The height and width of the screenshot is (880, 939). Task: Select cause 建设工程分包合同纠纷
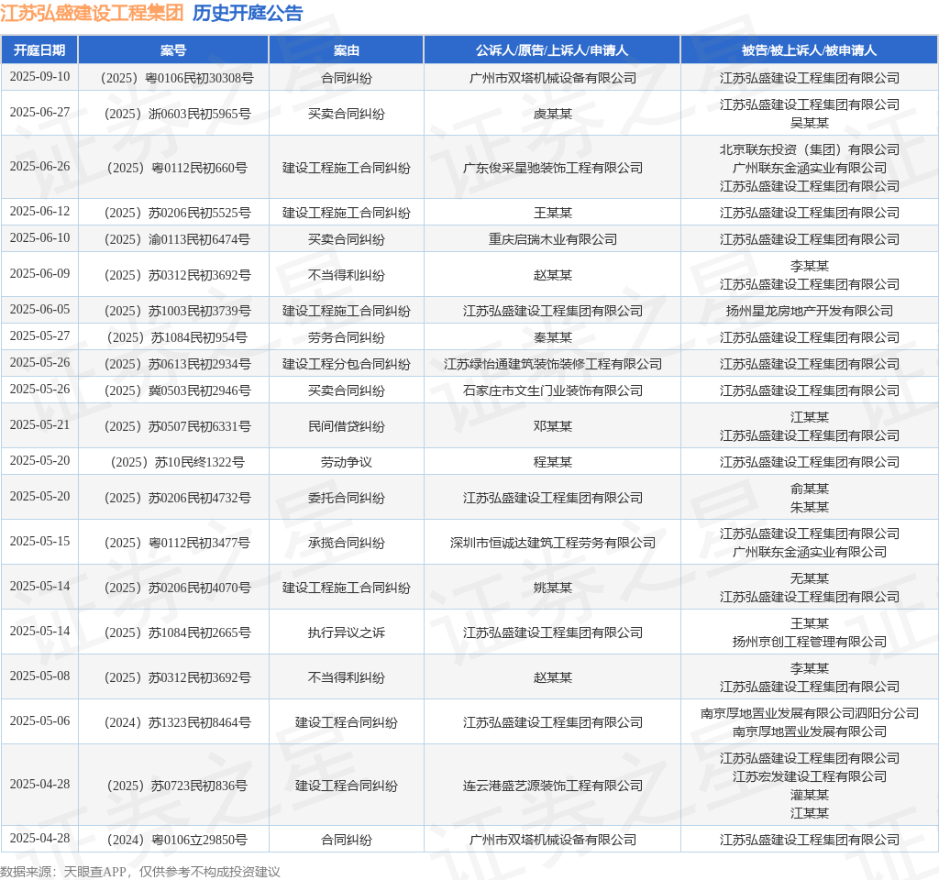(x=346, y=364)
